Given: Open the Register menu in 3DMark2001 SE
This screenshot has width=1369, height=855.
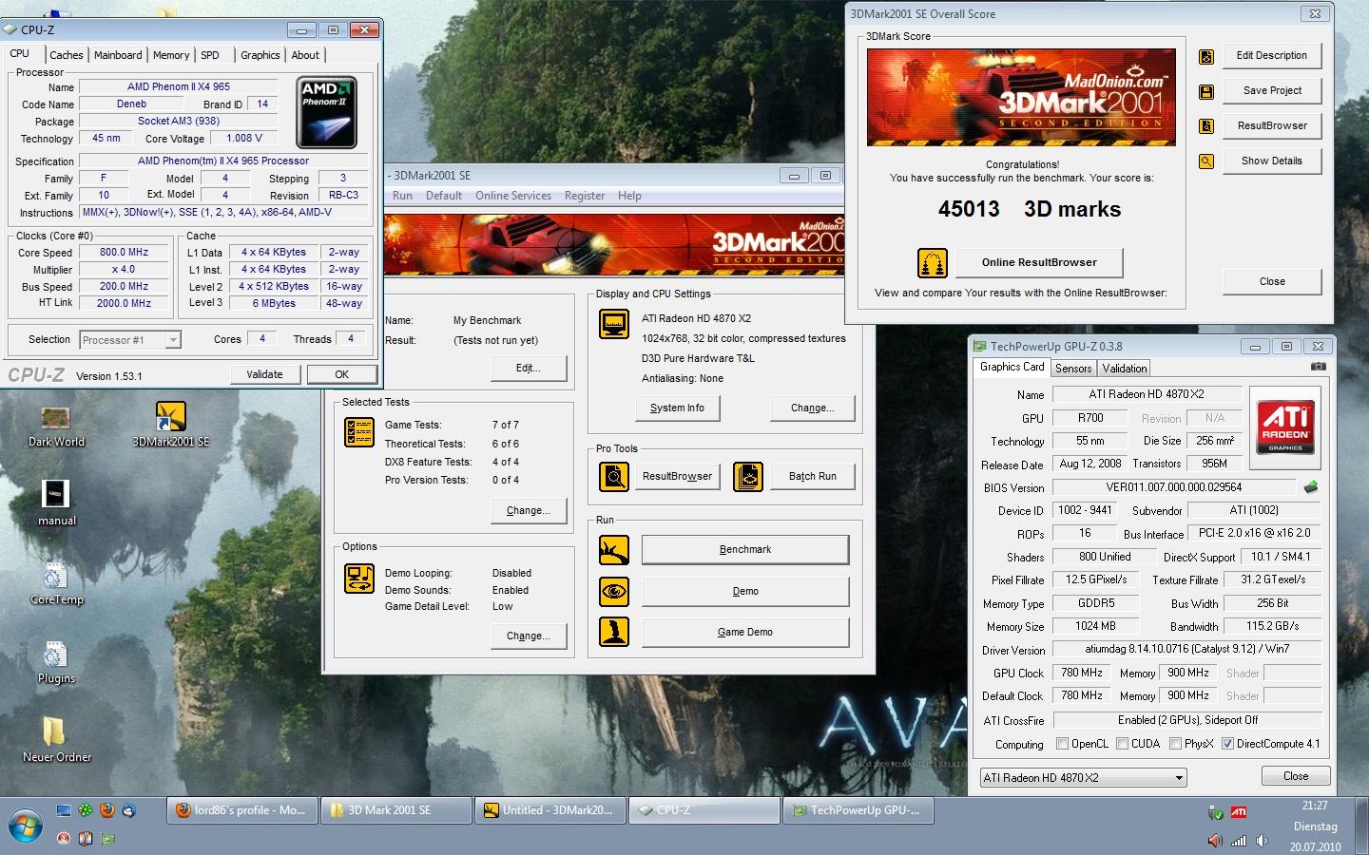Looking at the screenshot, I should click(585, 196).
